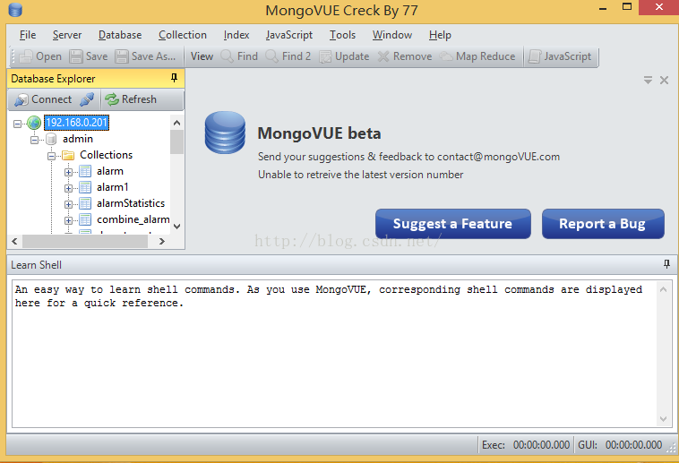This screenshot has width=679, height=463.
Task: Expand the alarmStatistics collection node
Action: (68, 204)
